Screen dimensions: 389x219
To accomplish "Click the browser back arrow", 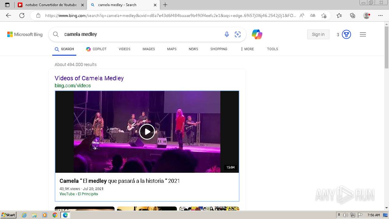I will pyautogui.click(x=9, y=16).
